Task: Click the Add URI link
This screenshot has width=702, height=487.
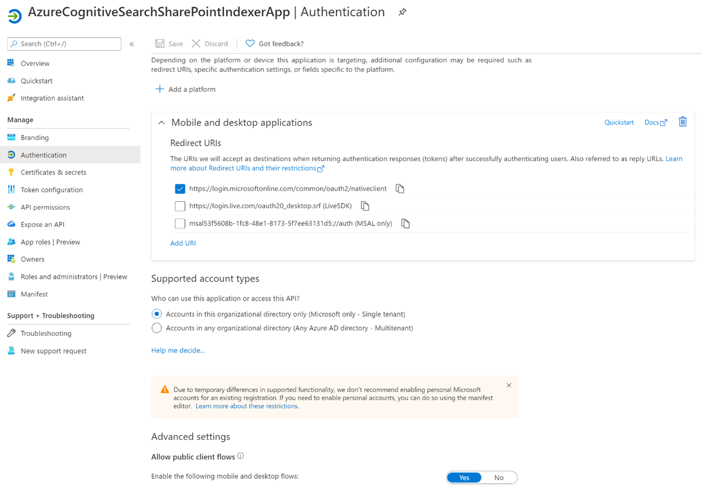Action: 183,243
